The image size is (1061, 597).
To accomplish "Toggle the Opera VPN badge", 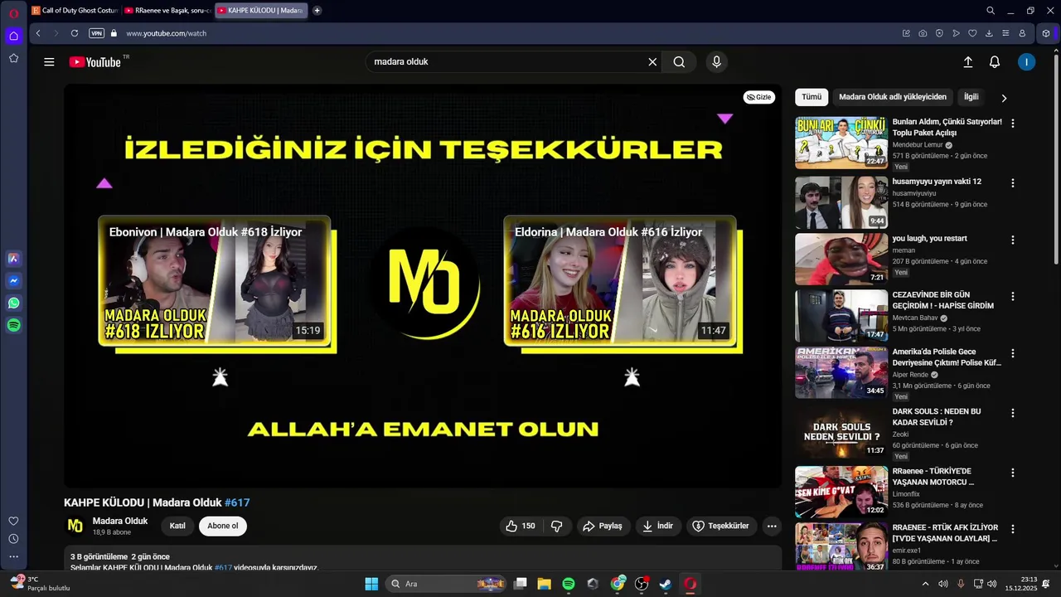I will (x=96, y=33).
